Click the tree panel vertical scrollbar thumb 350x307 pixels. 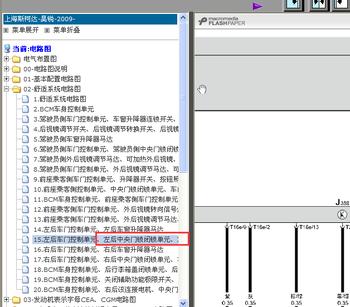pos(183,98)
